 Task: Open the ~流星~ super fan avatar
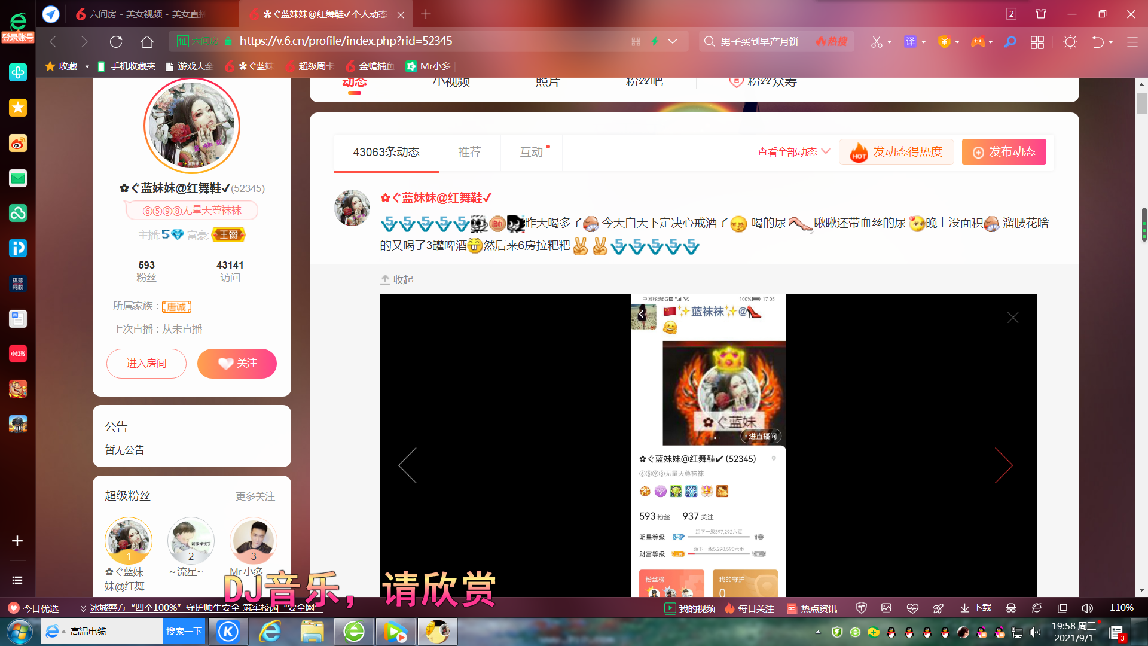[191, 541]
